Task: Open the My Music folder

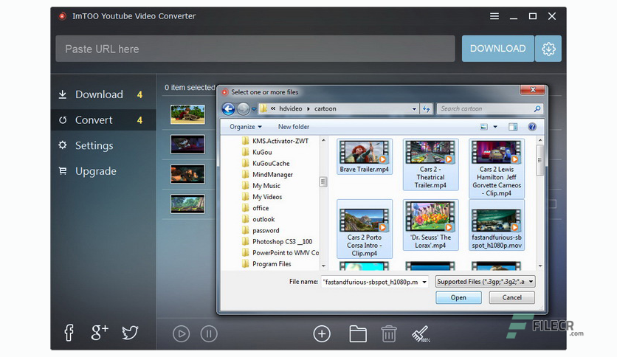Action: (261, 186)
